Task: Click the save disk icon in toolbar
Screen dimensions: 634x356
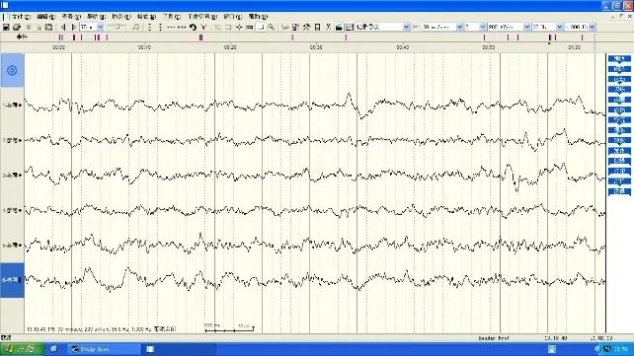Action: point(6,27)
